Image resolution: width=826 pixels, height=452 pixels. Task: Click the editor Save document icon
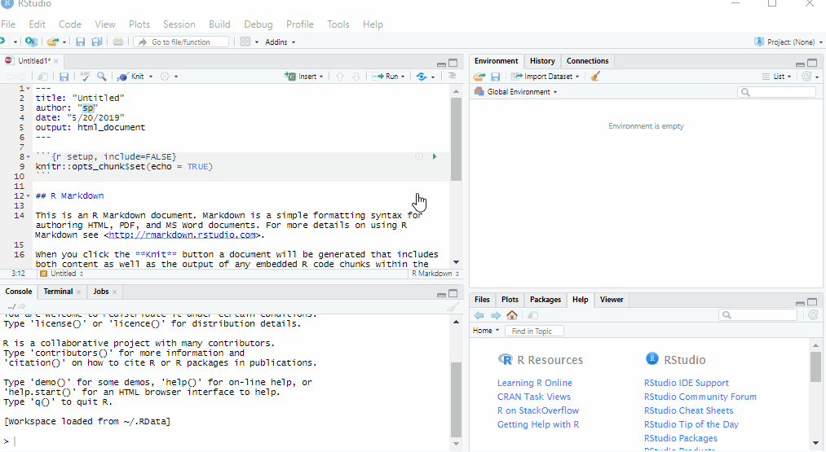[x=64, y=77]
